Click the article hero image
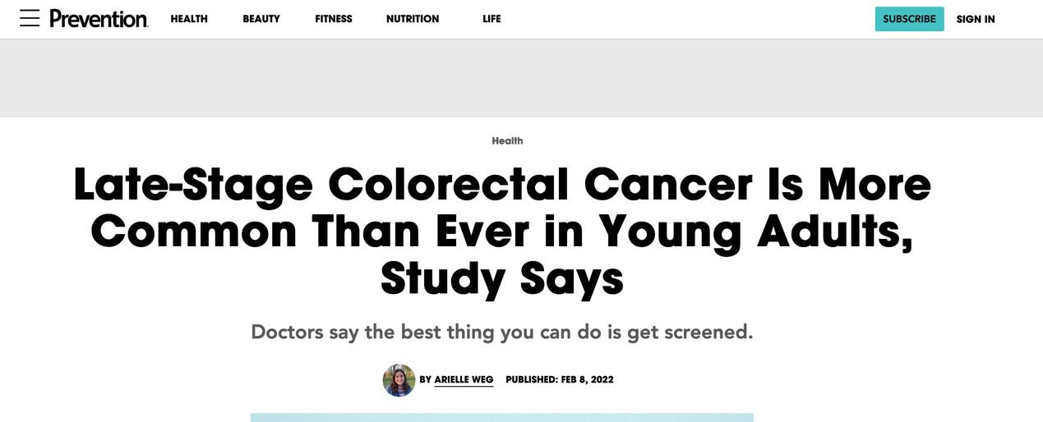 pos(502,417)
